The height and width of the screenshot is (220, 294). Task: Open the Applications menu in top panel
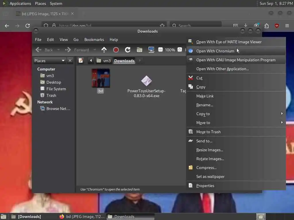pyautogui.click(x=20, y=3)
